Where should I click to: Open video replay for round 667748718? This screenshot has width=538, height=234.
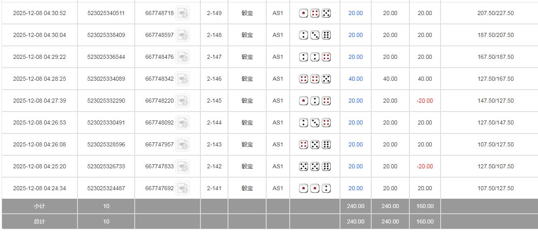pos(183,13)
